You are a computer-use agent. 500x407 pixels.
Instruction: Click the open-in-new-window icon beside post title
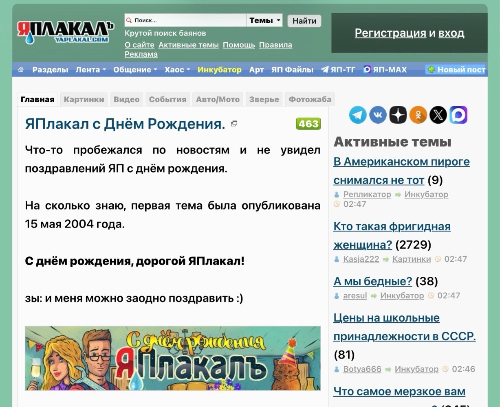(234, 123)
